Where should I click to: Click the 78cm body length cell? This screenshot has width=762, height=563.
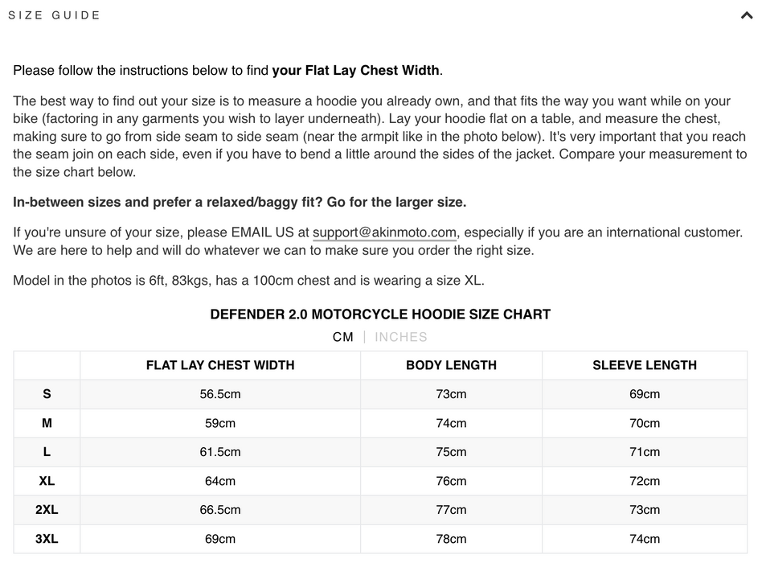point(452,539)
